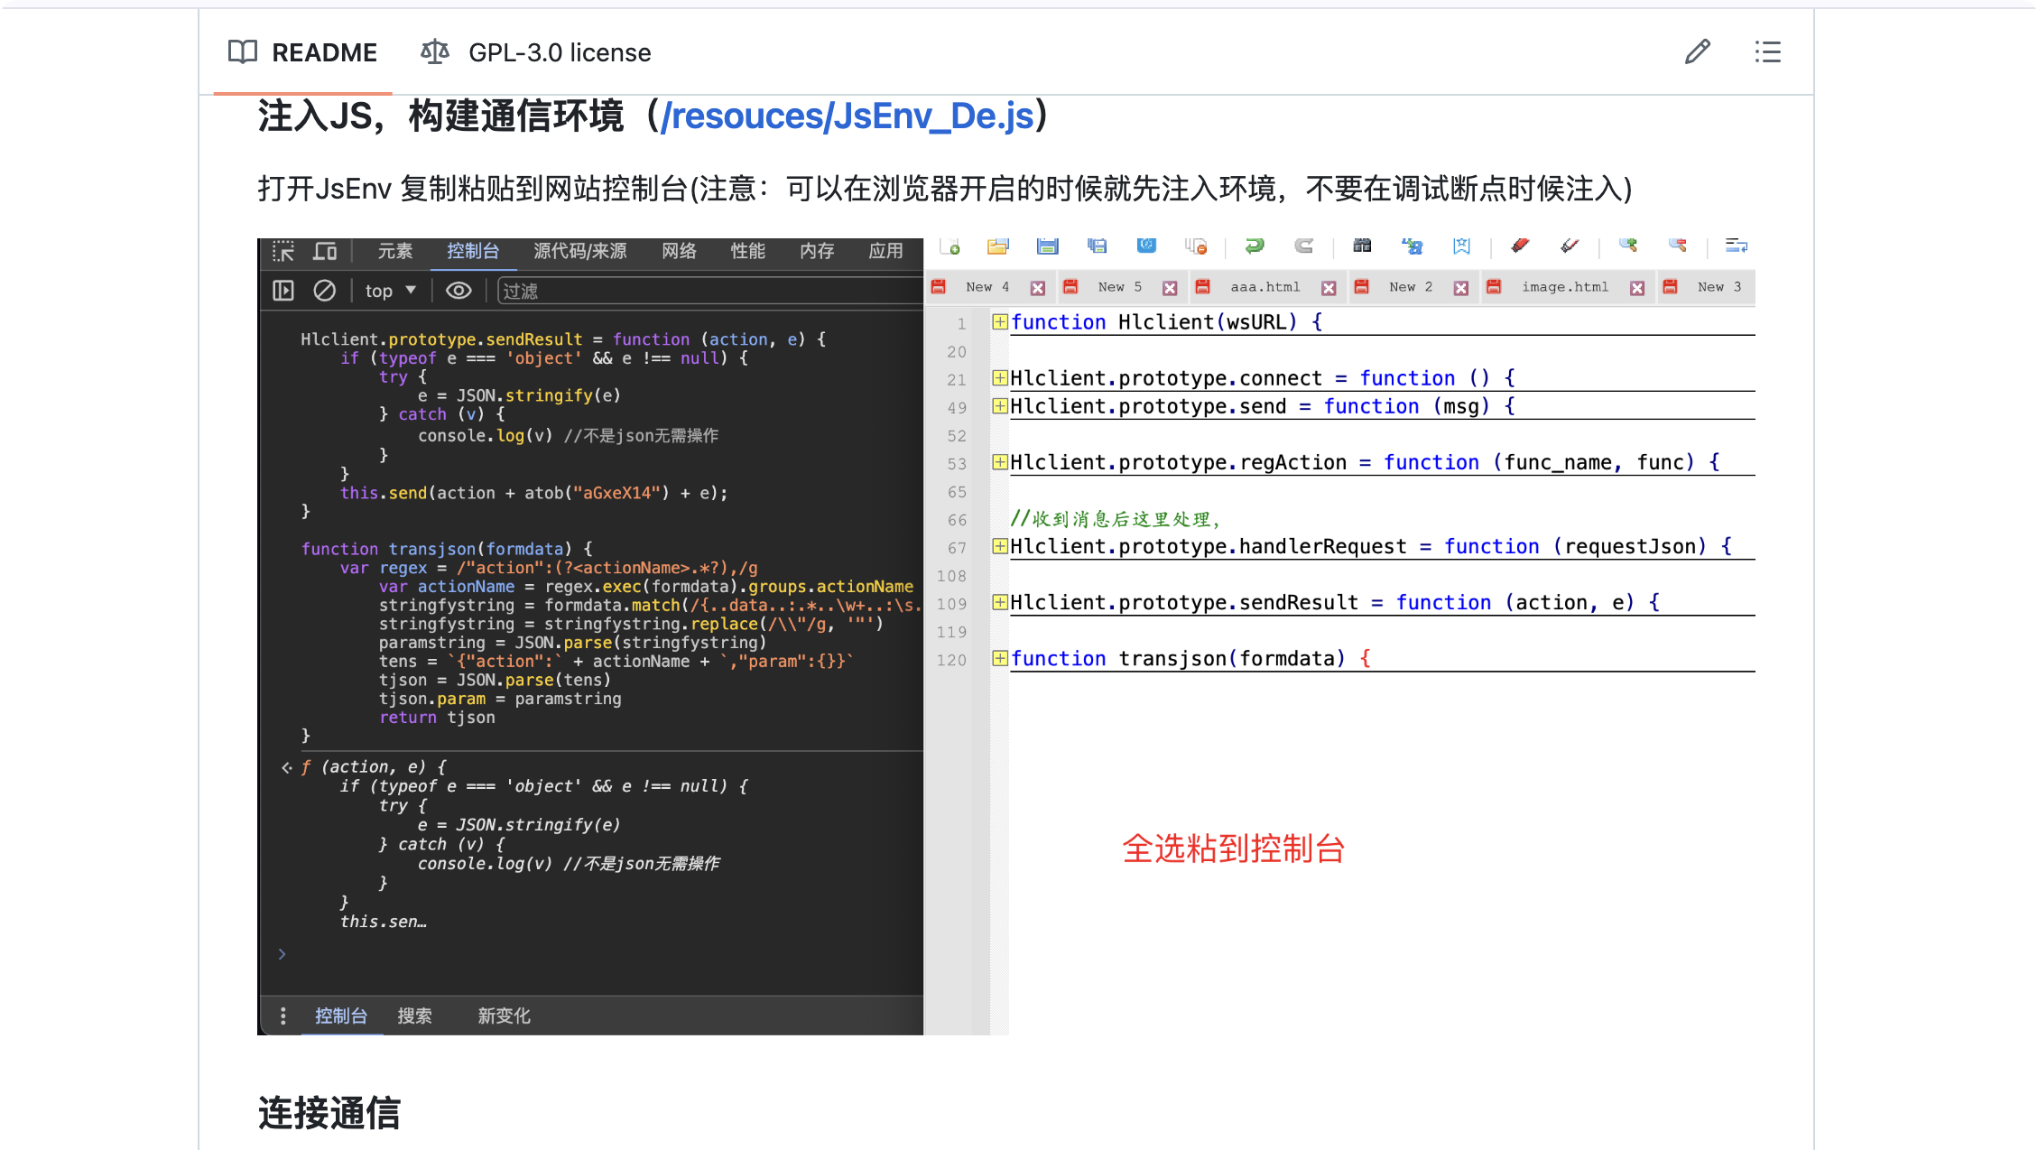Open the /resouces/JsEnv_De.js link
2038x1150 pixels.
coord(847,116)
